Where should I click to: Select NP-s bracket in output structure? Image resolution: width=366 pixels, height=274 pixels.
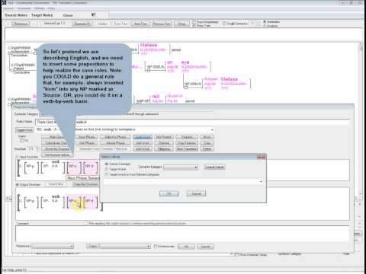point(74,203)
